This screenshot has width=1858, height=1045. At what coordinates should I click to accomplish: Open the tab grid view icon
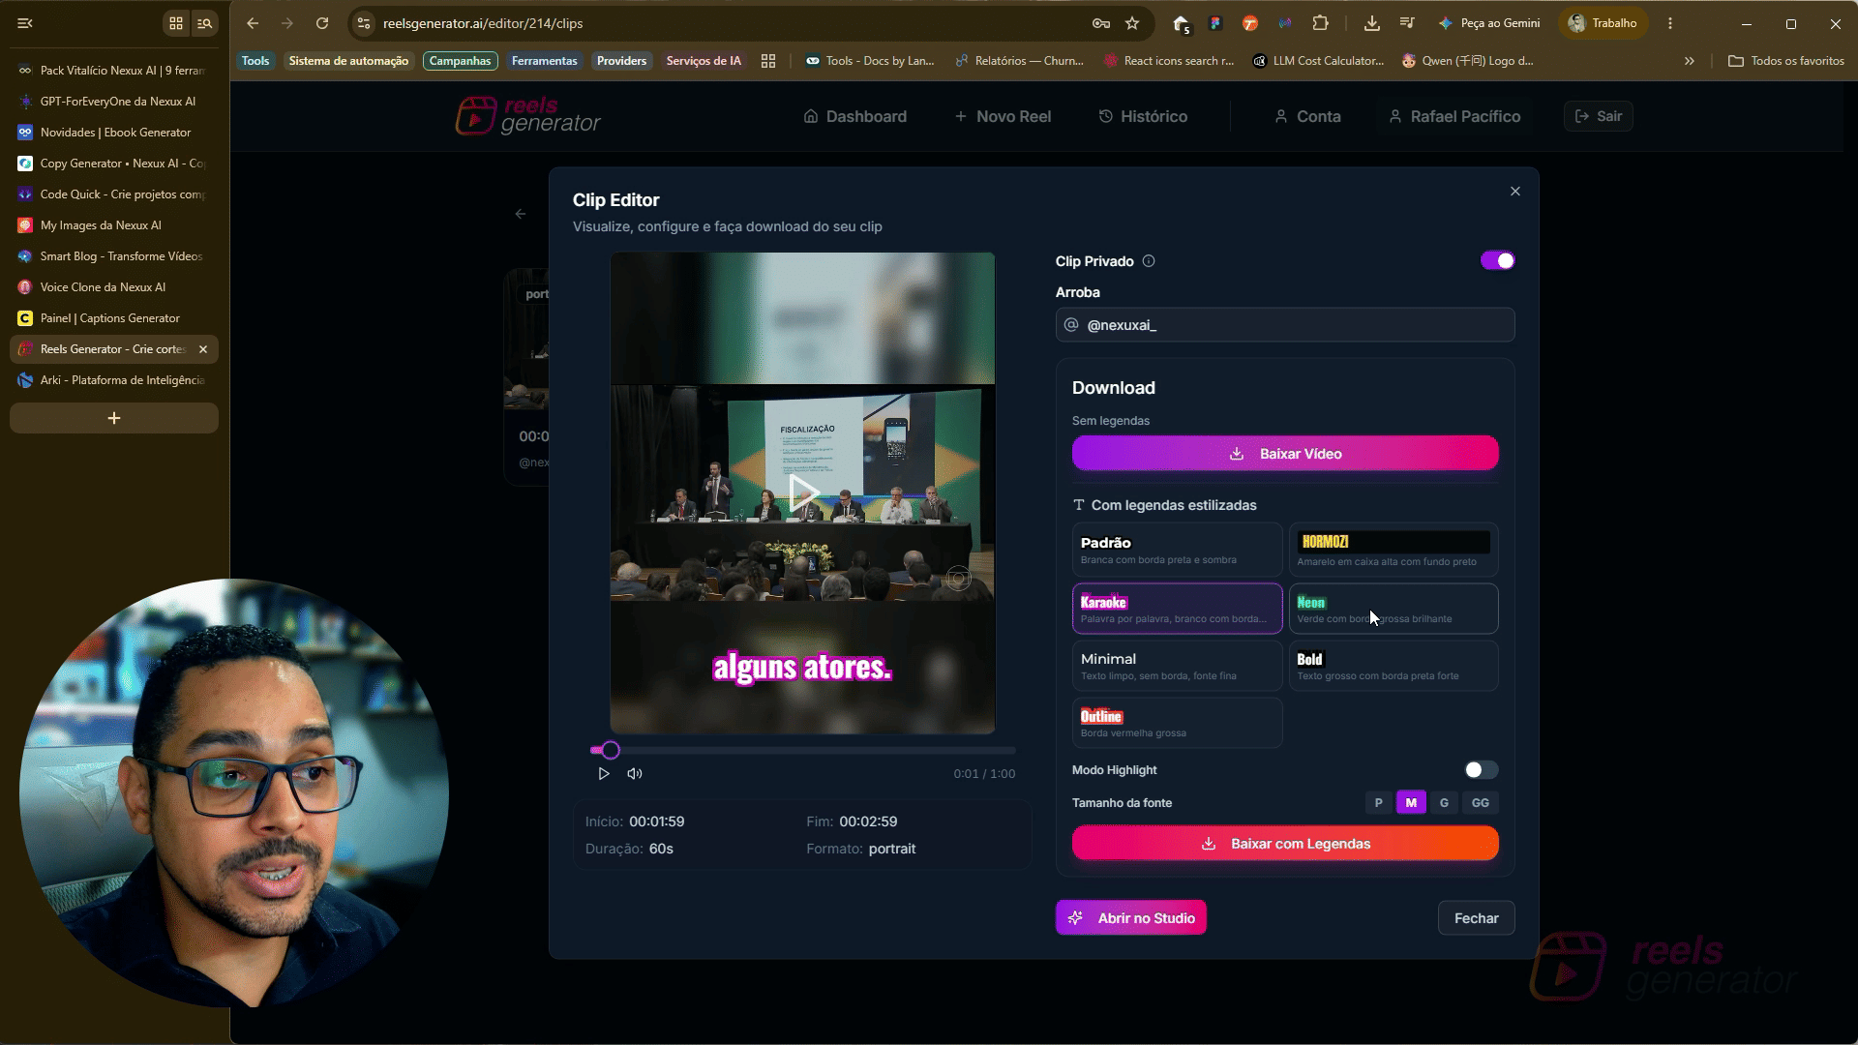pos(176,23)
